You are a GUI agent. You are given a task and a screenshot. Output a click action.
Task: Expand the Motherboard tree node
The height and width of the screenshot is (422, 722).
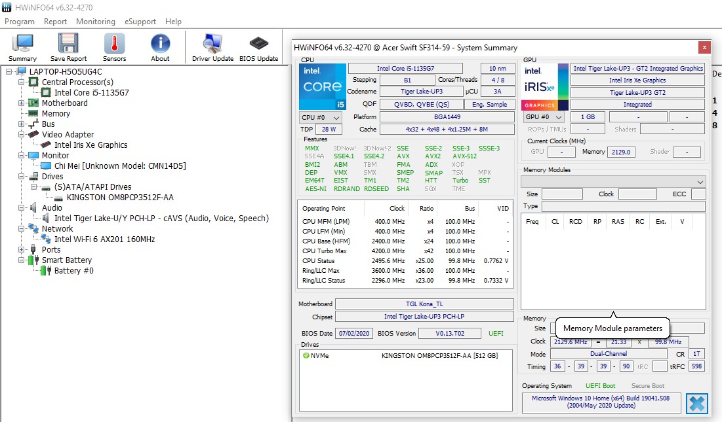(22, 103)
